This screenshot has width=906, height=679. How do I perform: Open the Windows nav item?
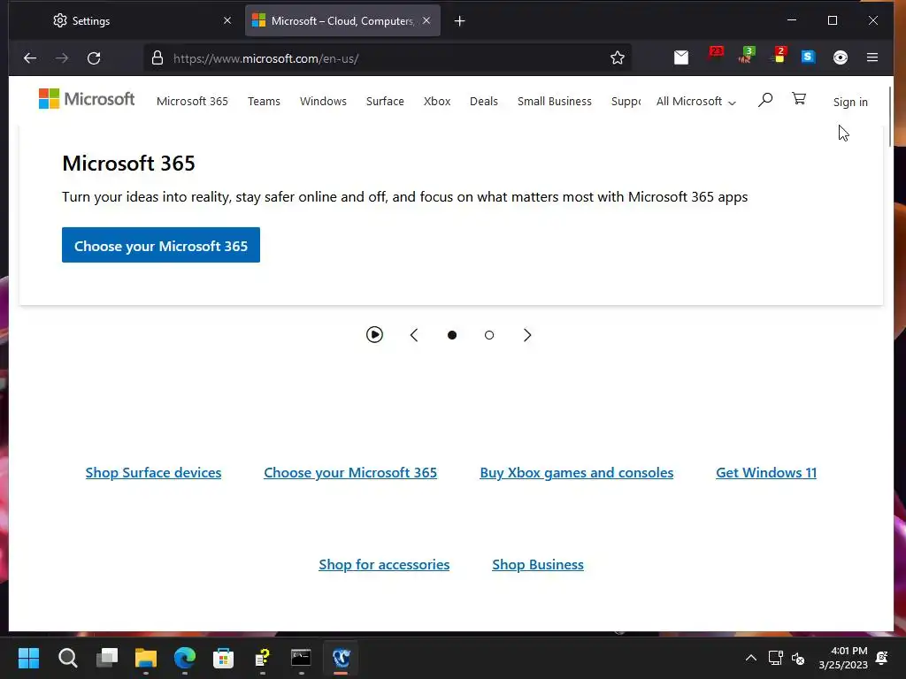click(x=323, y=101)
